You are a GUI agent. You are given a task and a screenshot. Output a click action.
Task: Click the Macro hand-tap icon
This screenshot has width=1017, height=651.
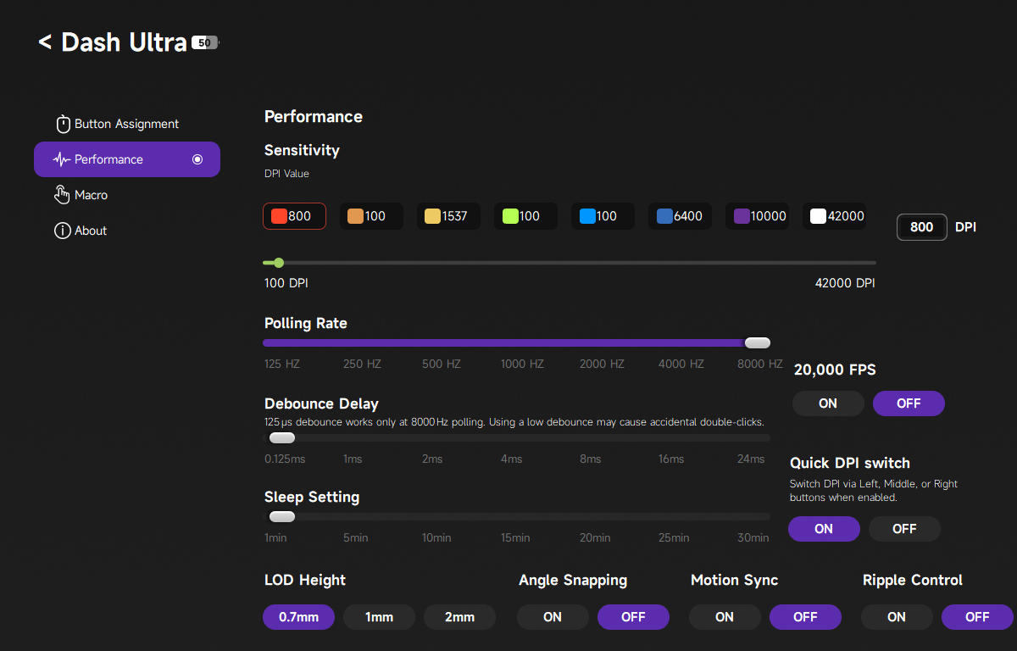point(62,195)
